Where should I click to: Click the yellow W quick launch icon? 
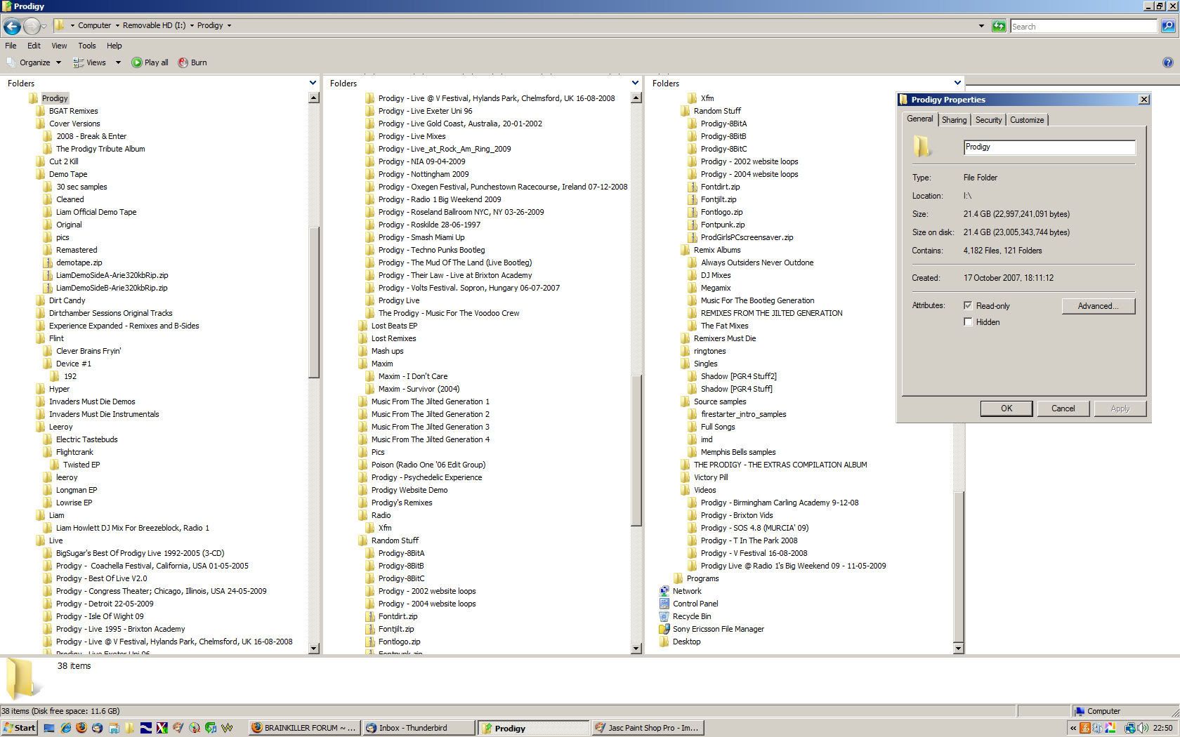pyautogui.click(x=227, y=728)
